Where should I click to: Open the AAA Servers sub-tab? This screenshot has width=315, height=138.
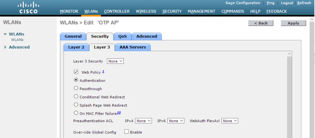click(133, 47)
